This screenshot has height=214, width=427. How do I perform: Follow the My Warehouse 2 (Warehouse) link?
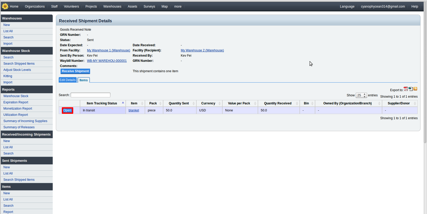[202, 50]
